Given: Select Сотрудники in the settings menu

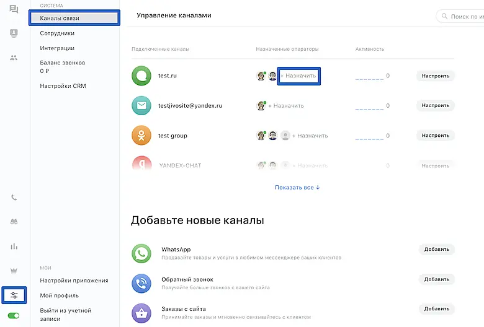Looking at the screenshot, I should pos(57,33).
